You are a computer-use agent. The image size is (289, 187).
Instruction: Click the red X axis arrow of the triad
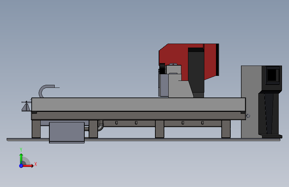28,166
